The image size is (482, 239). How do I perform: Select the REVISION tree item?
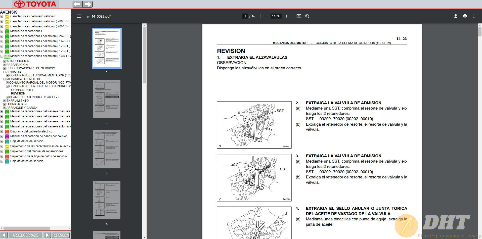pos(18,93)
